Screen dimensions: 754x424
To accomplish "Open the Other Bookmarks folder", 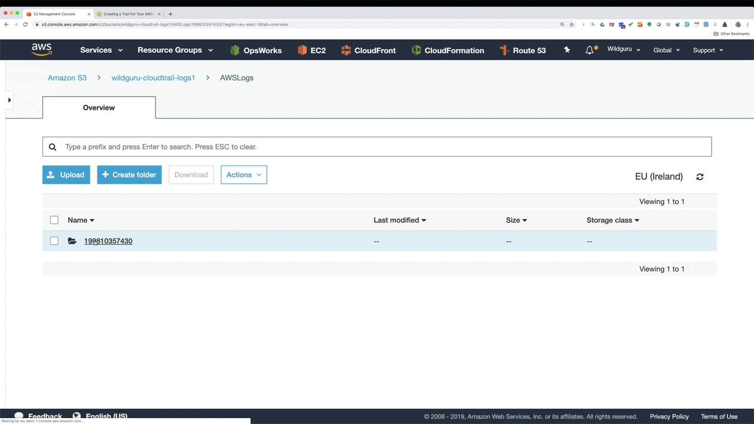I will pyautogui.click(x=732, y=34).
